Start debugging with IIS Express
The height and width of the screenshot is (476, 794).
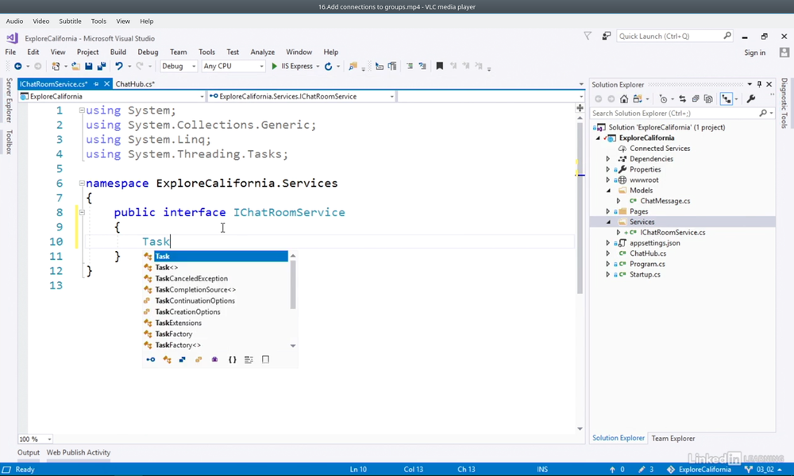tap(292, 67)
